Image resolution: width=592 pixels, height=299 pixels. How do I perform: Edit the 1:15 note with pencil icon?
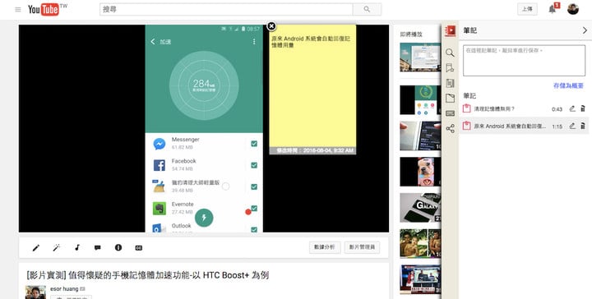pos(572,126)
